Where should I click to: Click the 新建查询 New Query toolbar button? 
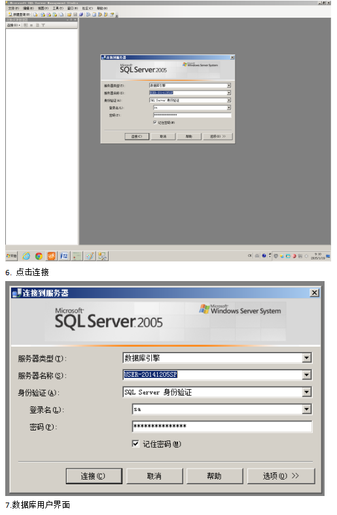(x=19, y=14)
